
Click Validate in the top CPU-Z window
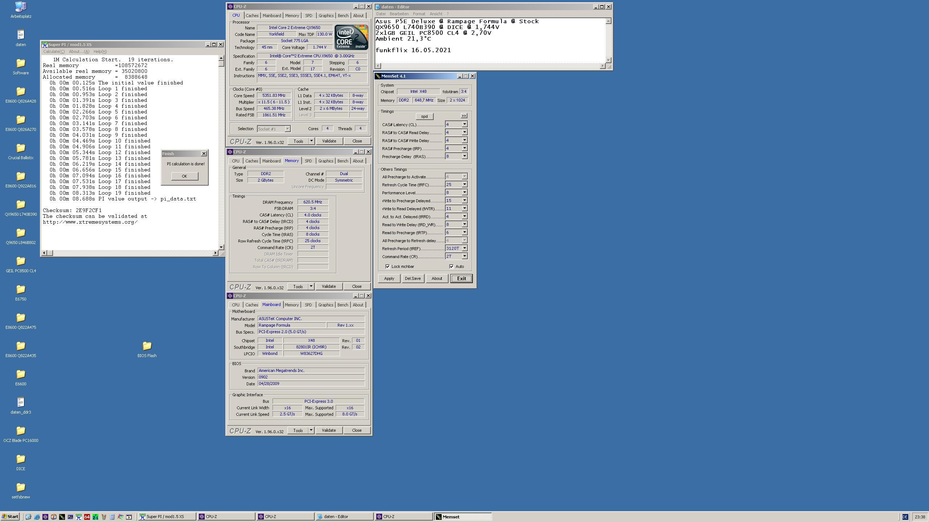point(329,141)
